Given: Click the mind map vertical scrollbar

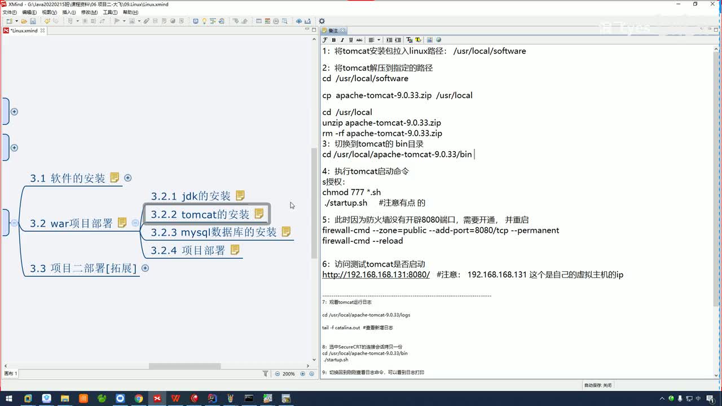Looking at the screenshot, I should [x=315, y=203].
